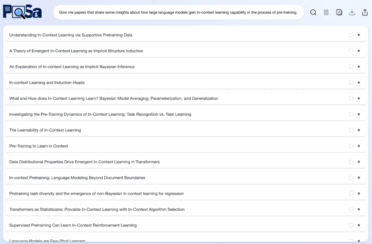Focus the search query input field
Viewport: 372px width, 244px height.
click(178, 12)
